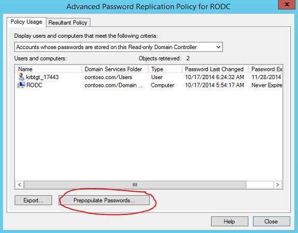The image size is (298, 233).
Task: Open Help for this dialog
Action: click(230, 222)
